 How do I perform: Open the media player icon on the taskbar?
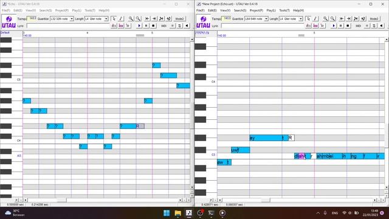[222, 213]
